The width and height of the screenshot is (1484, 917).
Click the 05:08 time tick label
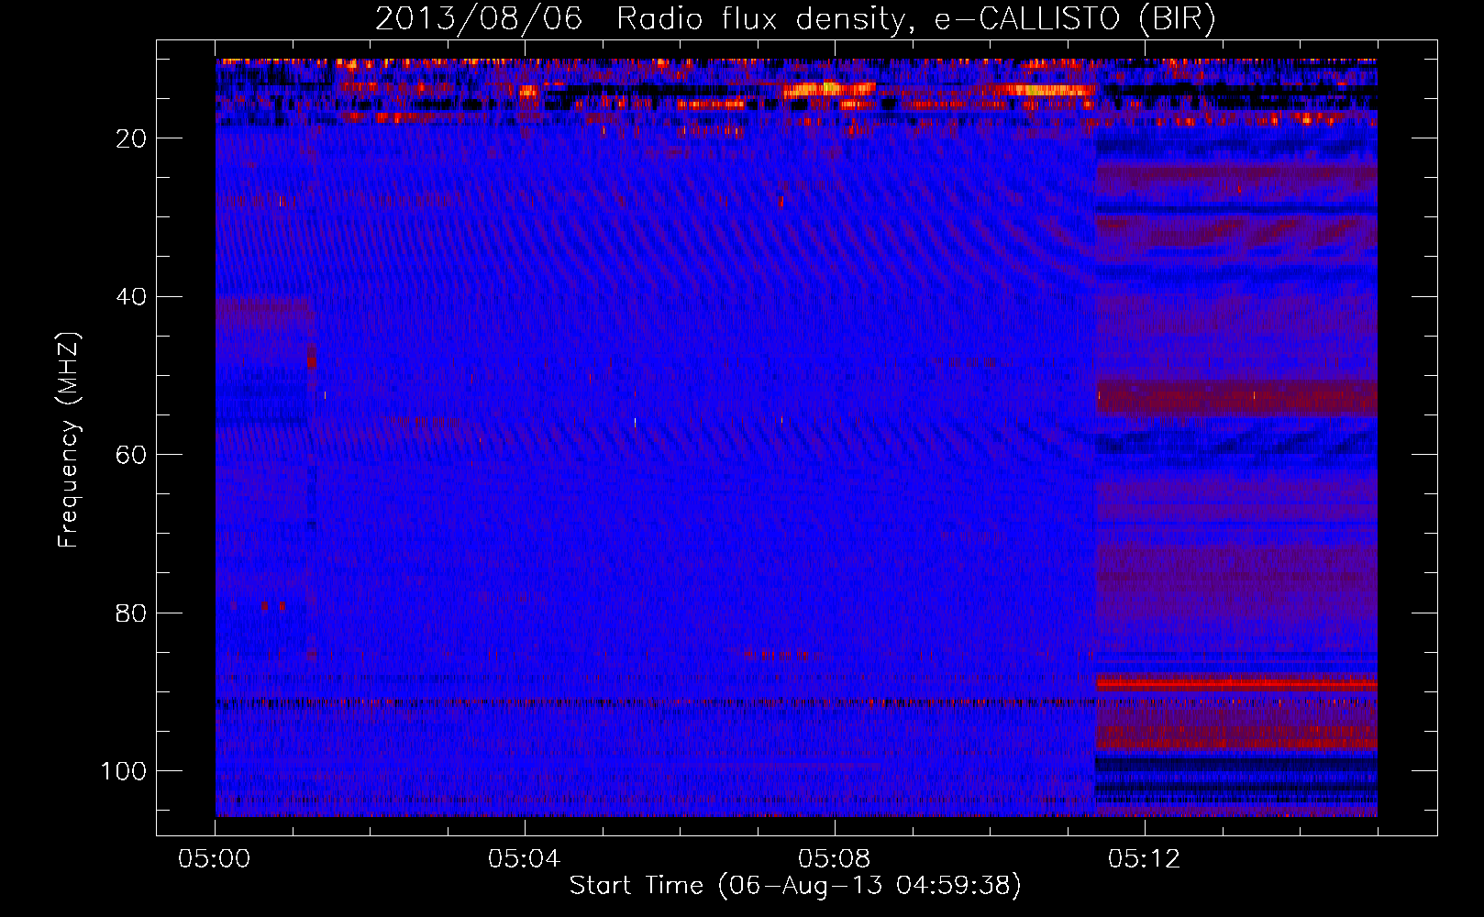tap(834, 859)
